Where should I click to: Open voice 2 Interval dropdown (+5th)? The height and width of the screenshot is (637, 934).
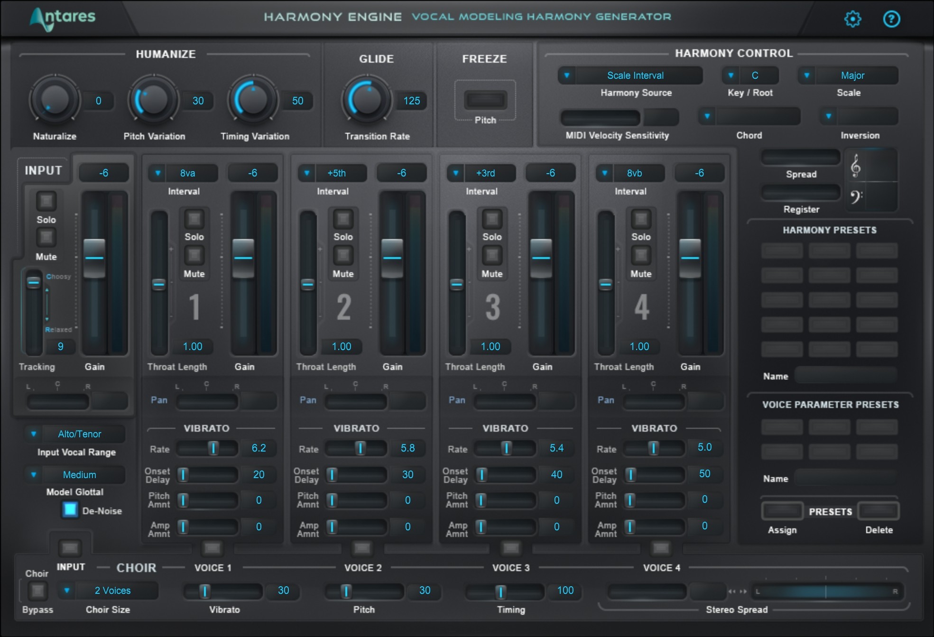point(332,173)
